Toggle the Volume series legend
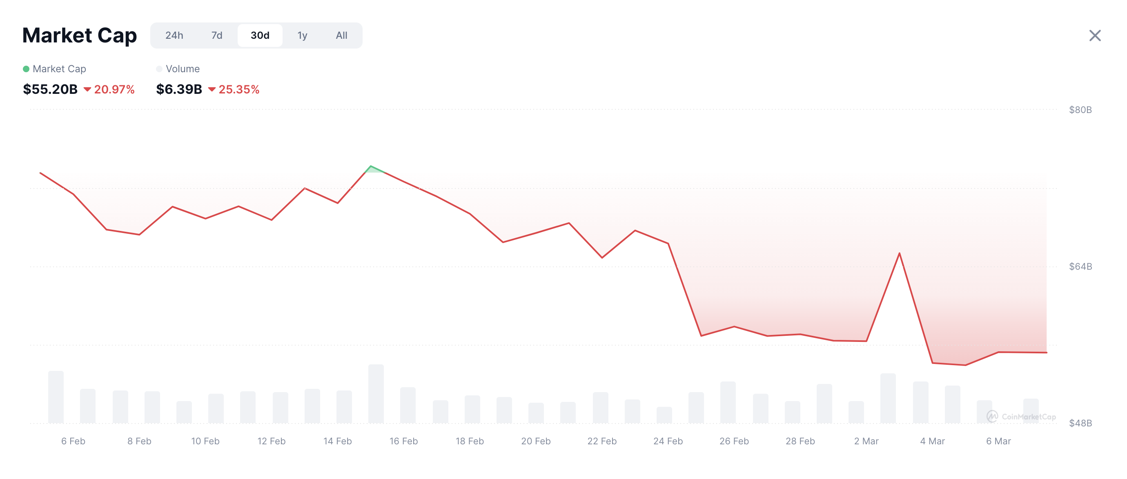 tap(178, 69)
